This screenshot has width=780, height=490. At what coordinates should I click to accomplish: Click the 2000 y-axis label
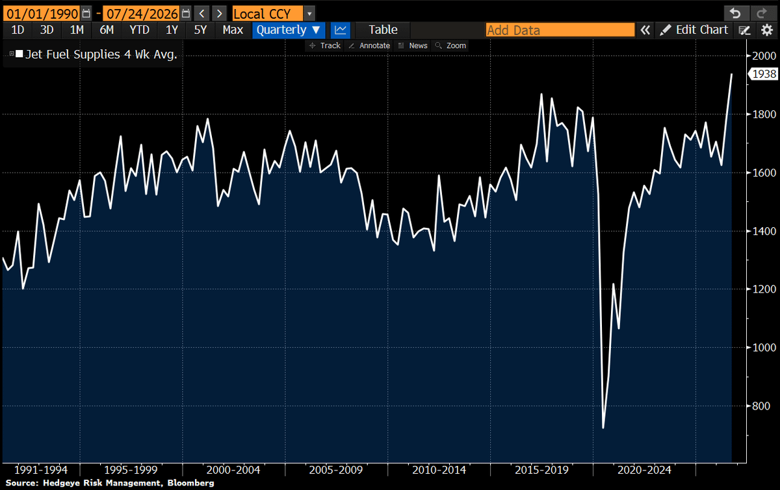pos(766,56)
